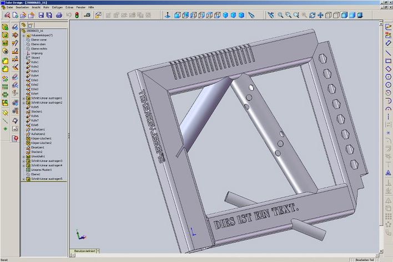
Task: Select Lineares Muster1 tree item
Action: pyautogui.click(x=42, y=170)
